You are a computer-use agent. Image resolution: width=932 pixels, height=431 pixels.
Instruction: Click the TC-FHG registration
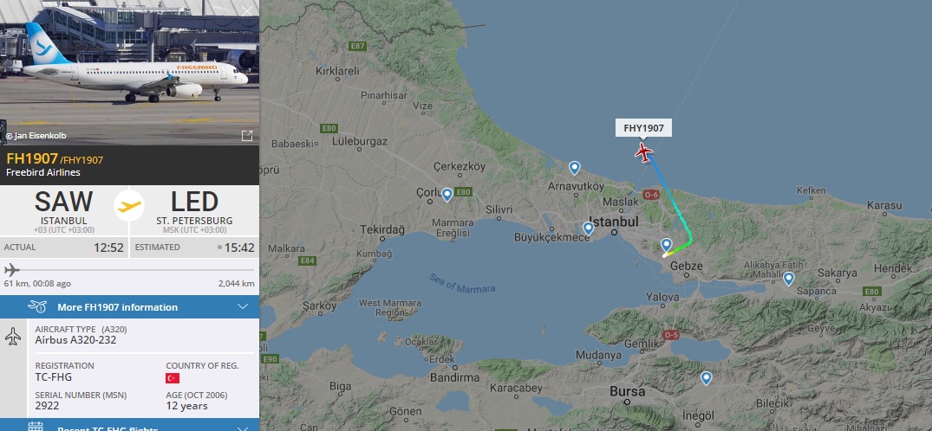54,377
